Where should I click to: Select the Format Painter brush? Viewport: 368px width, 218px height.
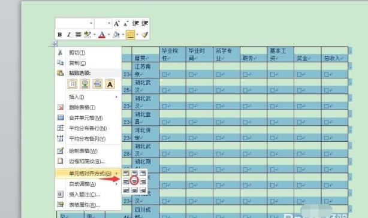pyautogui.click(x=144, y=35)
